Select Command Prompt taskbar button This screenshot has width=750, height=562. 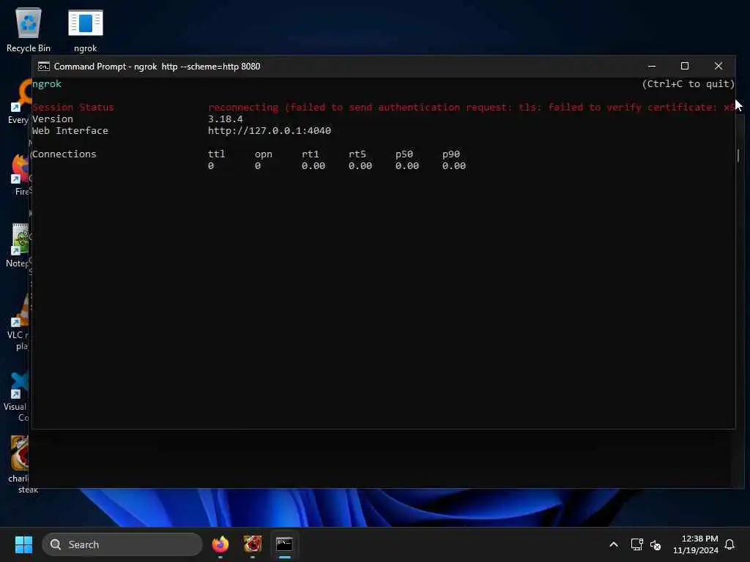pos(285,544)
